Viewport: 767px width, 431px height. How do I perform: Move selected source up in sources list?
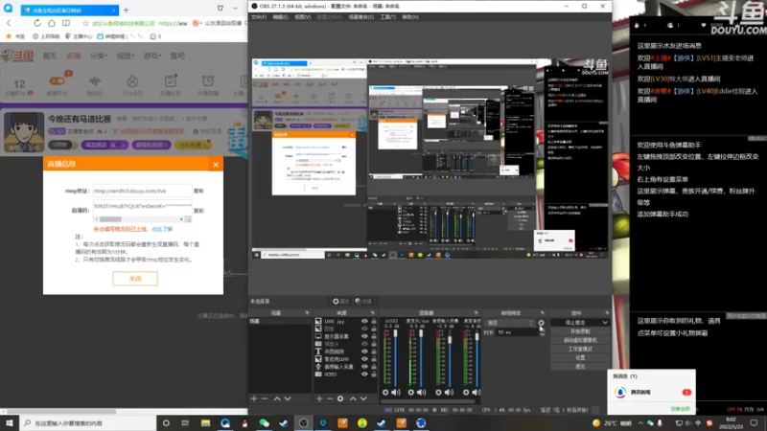[x=353, y=398]
